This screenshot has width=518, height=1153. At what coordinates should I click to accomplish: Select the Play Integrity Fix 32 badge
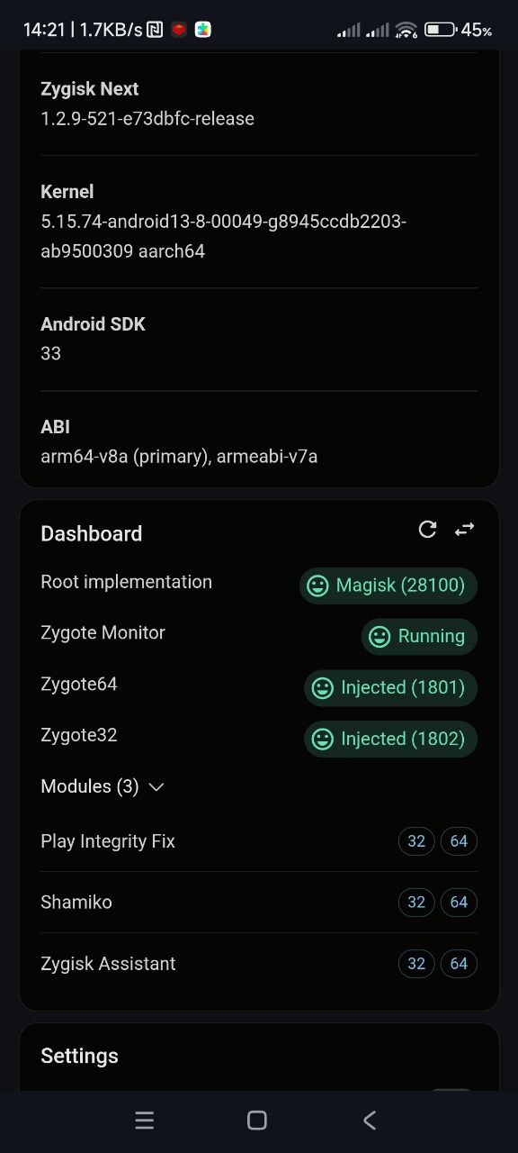(416, 841)
